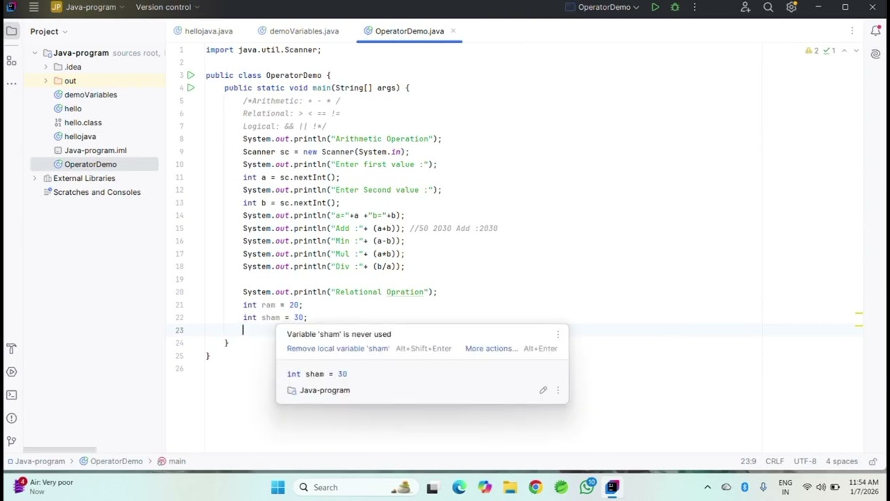Open the main hamburger menu
This screenshot has width=890, height=501.
33,7
